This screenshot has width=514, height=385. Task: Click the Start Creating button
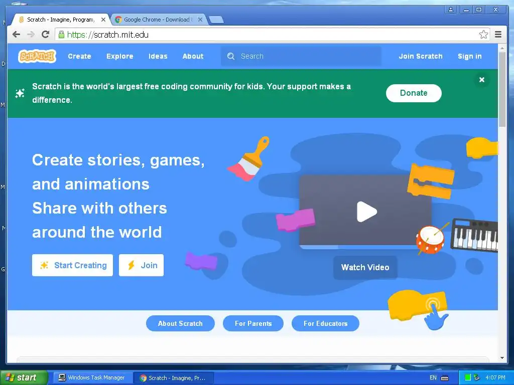click(72, 265)
